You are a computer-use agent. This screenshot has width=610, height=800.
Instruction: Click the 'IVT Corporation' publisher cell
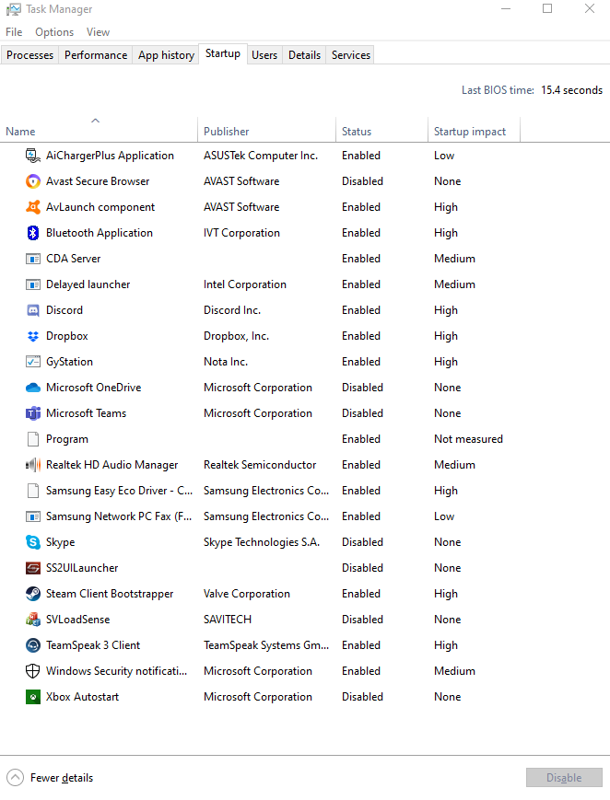pos(241,233)
